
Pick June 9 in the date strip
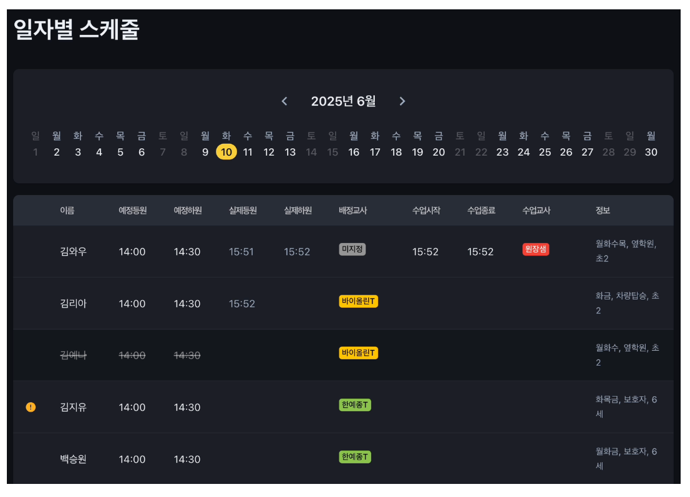(205, 152)
